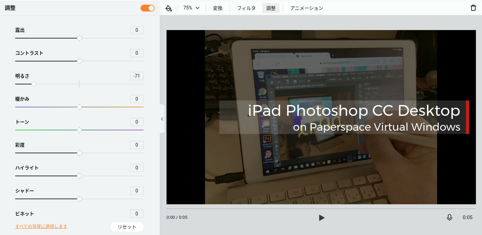Click the トーン slider handle
The height and width of the screenshot is (235, 482).
[79, 130]
